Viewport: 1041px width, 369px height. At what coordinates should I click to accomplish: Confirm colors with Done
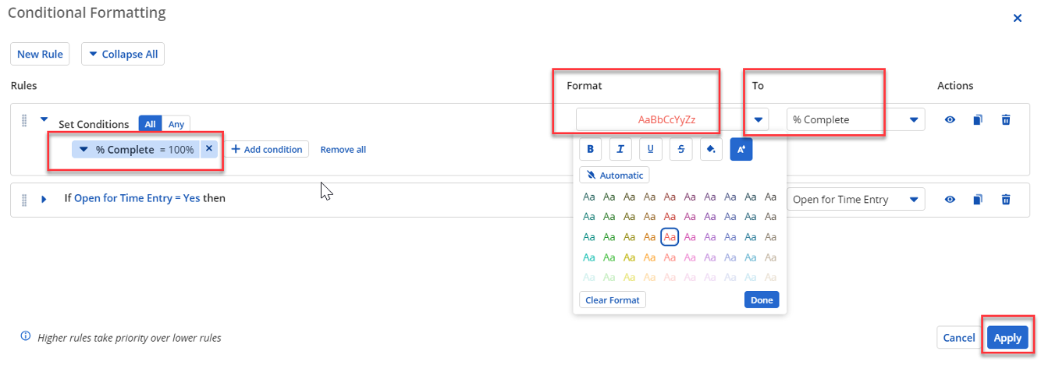tap(762, 300)
